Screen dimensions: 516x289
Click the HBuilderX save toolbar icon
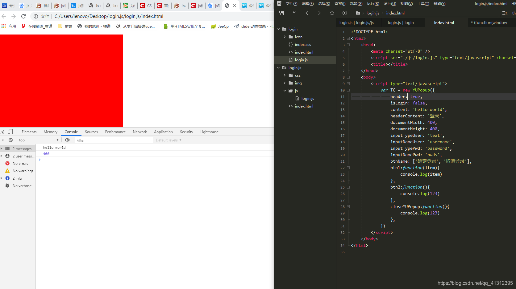(x=294, y=13)
